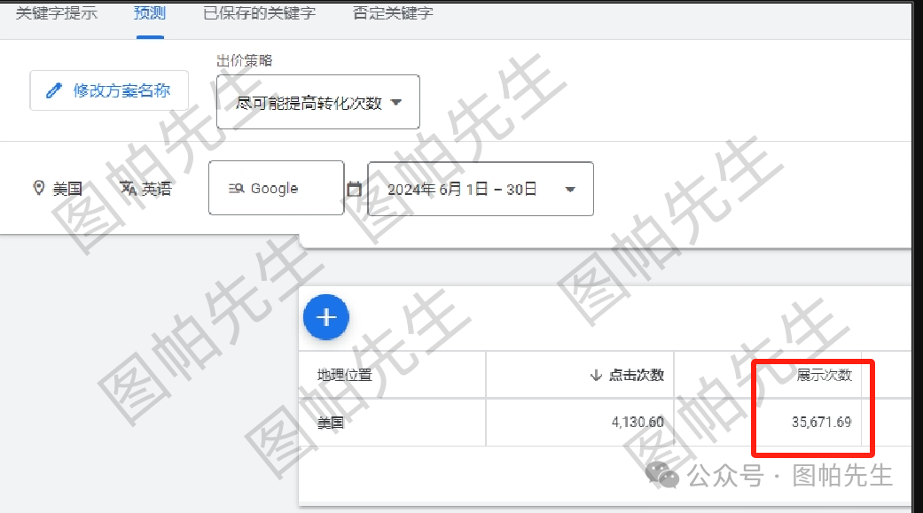Select the currently active 预测 tab

coord(148,13)
